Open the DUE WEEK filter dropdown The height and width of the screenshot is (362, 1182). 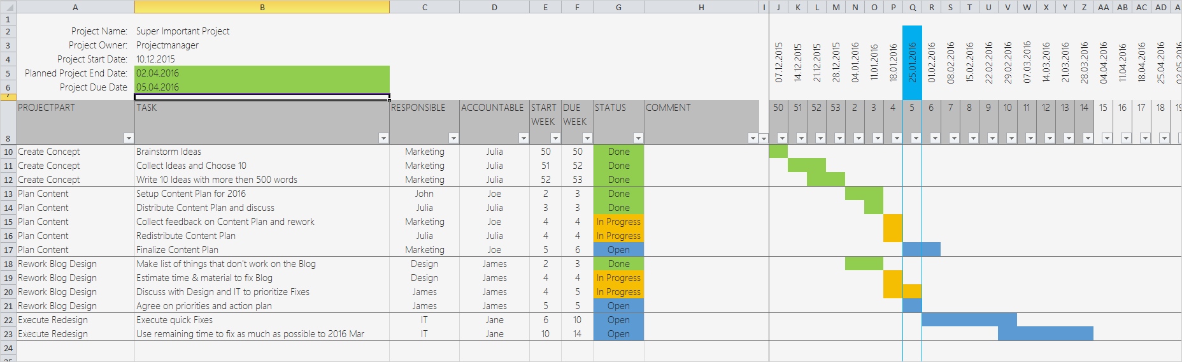tap(587, 138)
